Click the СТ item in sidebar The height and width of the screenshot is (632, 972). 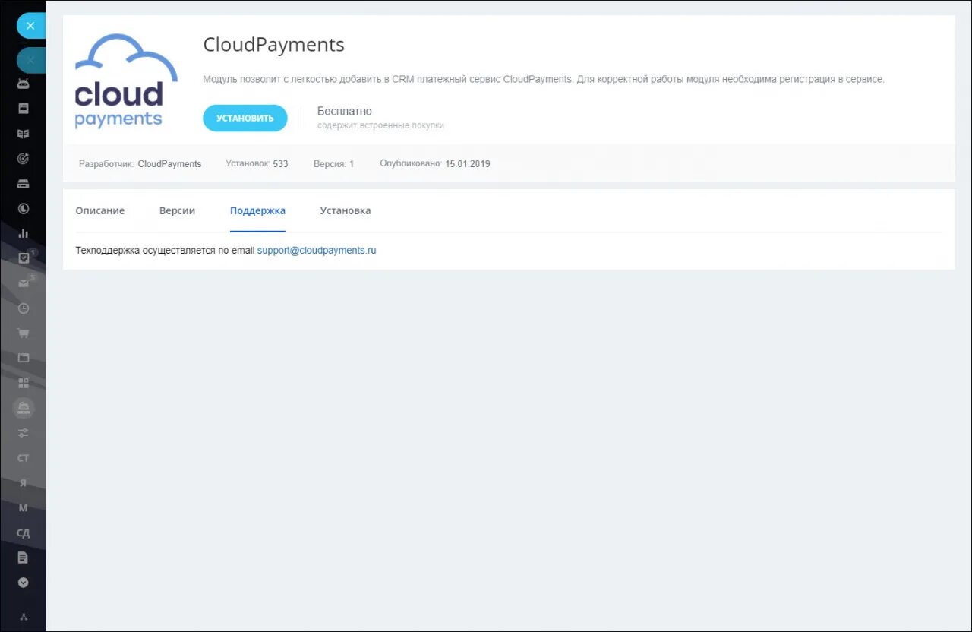click(x=24, y=458)
